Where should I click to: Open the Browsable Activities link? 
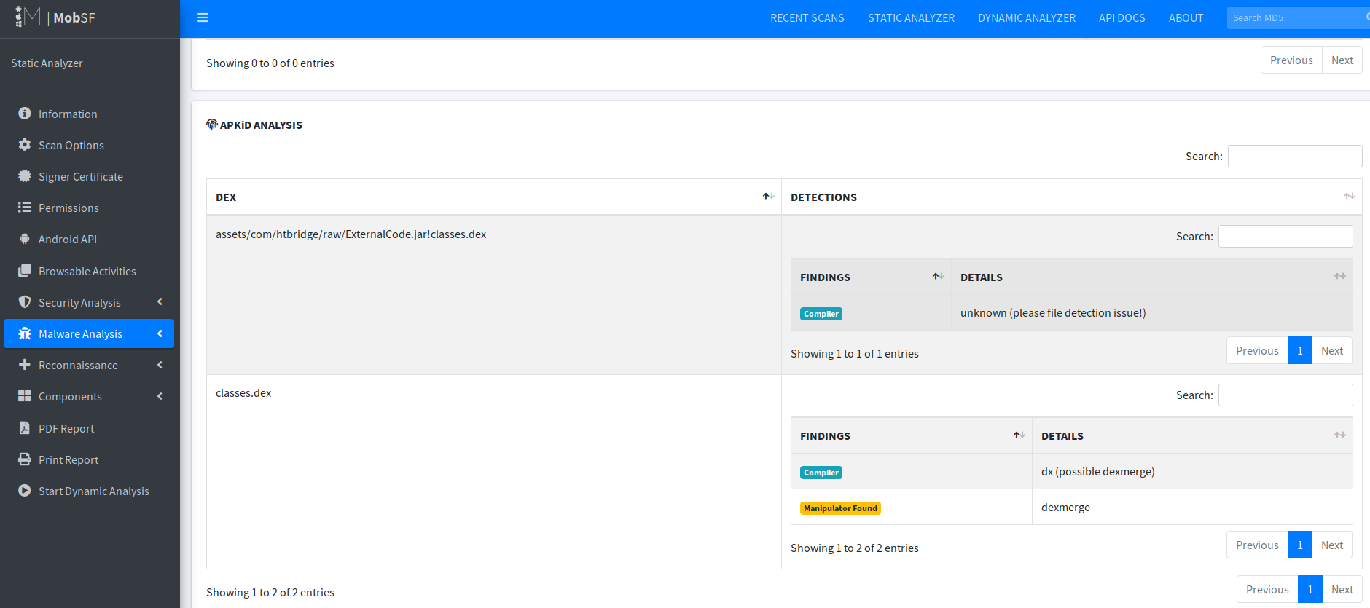pos(87,271)
